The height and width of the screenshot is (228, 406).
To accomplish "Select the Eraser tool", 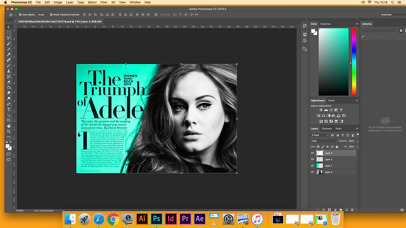I will pos(9,82).
